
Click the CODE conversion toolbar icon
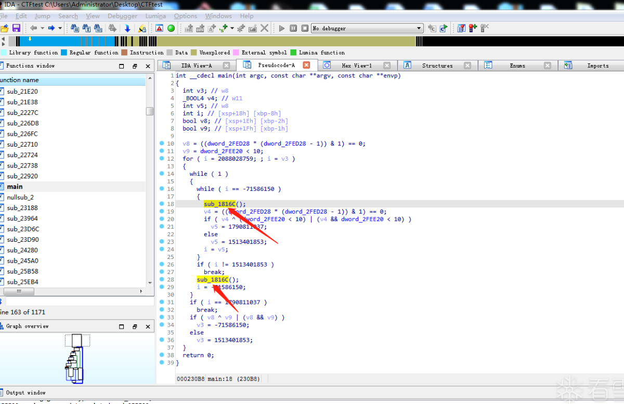[188, 28]
